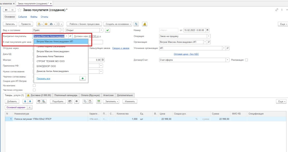The image size is (288, 152).
Task: Expand Уточнение организации dropdown arrow
Action: pos(224,48)
